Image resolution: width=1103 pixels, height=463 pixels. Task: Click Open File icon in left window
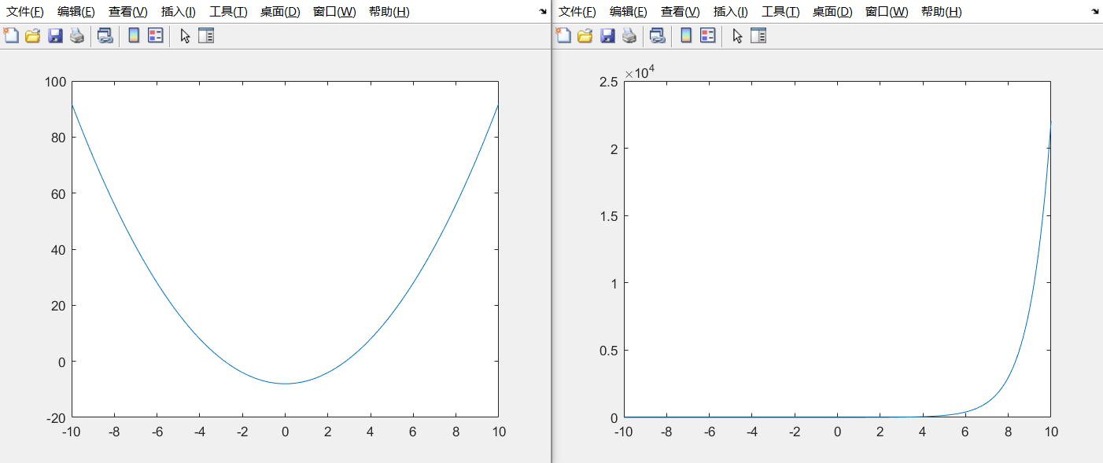pos(33,35)
